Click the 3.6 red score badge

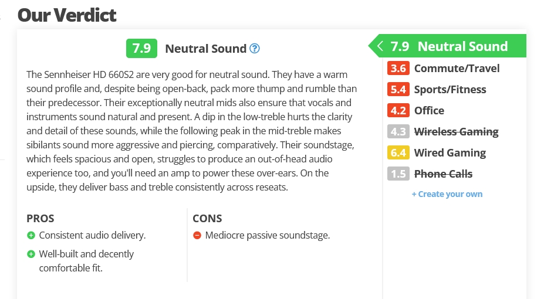tap(398, 69)
